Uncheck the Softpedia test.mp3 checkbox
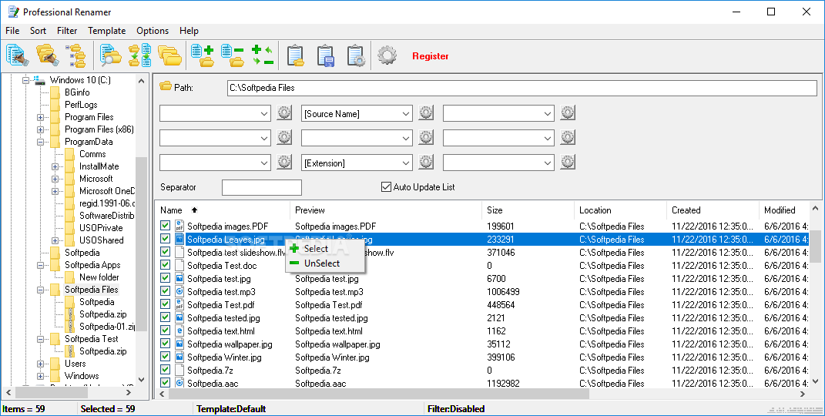Viewport: 825px width, 416px height. tap(165, 291)
